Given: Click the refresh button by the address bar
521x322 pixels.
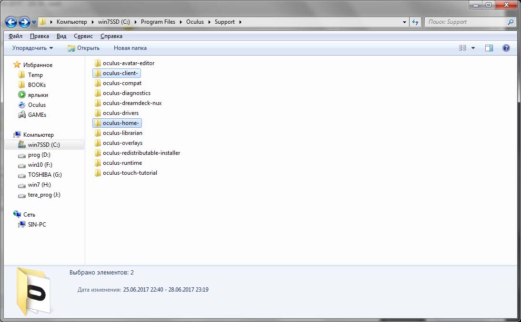Looking at the screenshot, I should 415,22.
